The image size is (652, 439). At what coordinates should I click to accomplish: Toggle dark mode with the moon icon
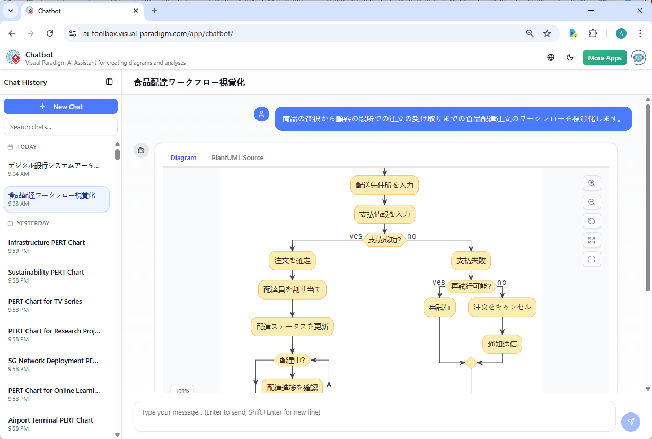click(570, 58)
